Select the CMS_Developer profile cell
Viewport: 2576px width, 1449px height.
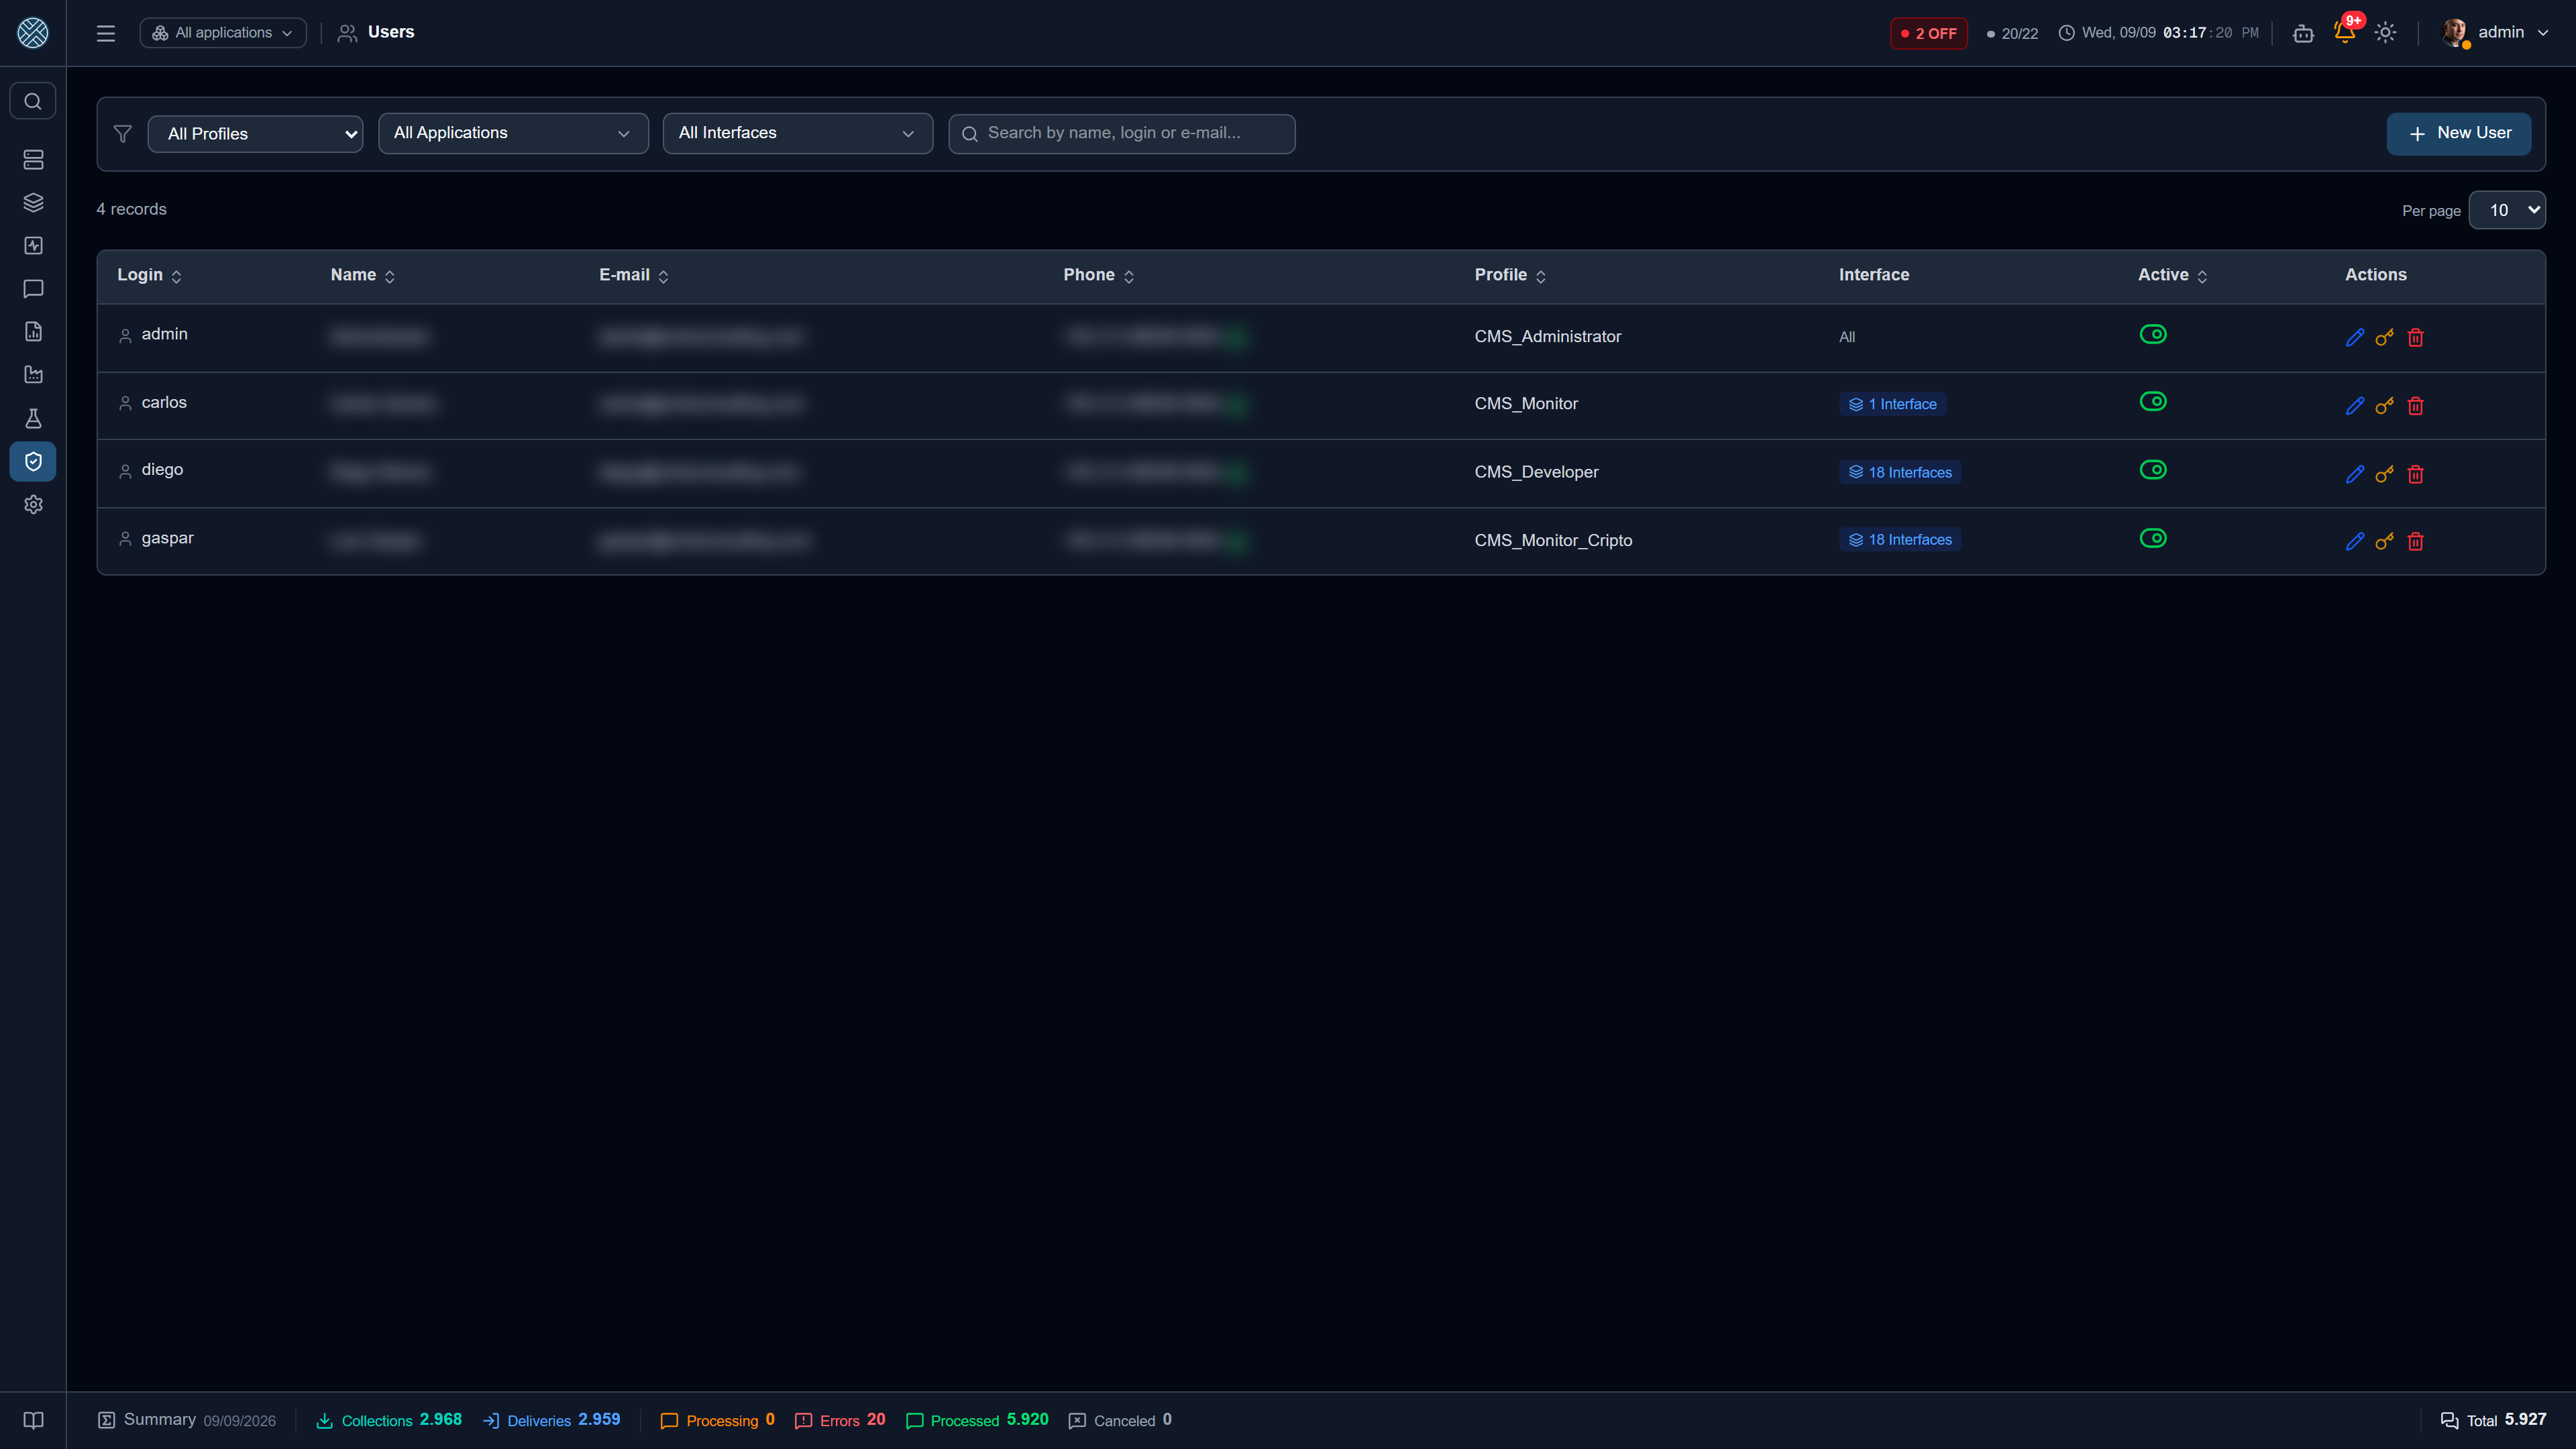click(x=1537, y=472)
